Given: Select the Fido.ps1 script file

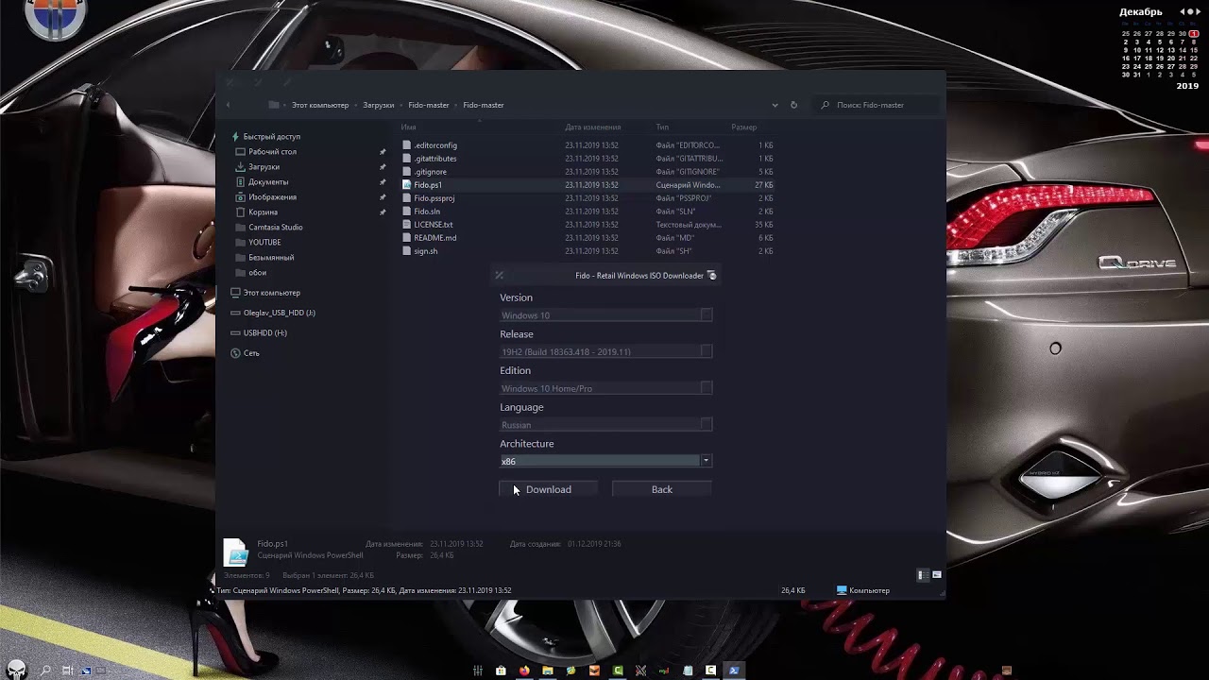Looking at the screenshot, I should pos(428,185).
